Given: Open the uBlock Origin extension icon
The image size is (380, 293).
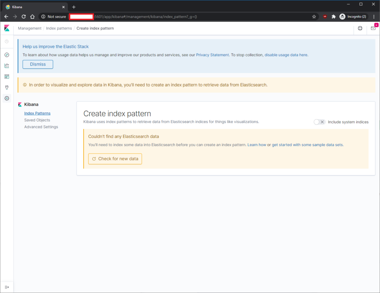Looking at the screenshot, I should 325,17.
